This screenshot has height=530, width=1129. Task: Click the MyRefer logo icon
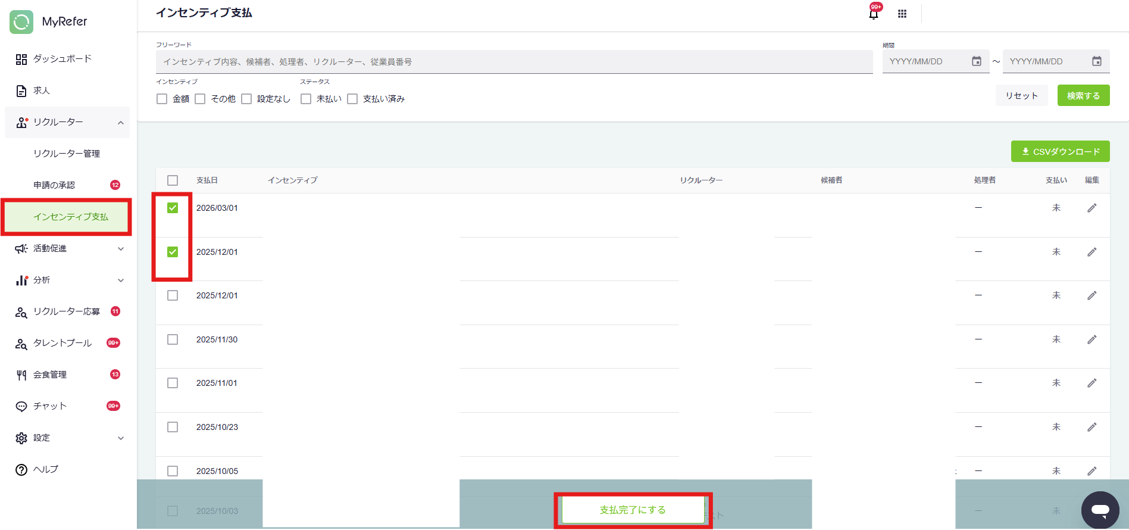tap(21, 22)
